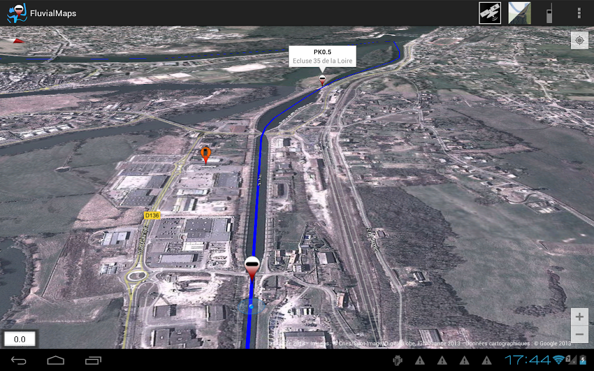
Task: Open the three-dot overflow menu
Action: point(579,13)
